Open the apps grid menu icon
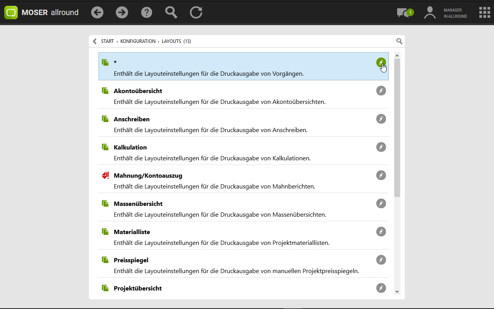The width and height of the screenshot is (494, 309). click(484, 12)
